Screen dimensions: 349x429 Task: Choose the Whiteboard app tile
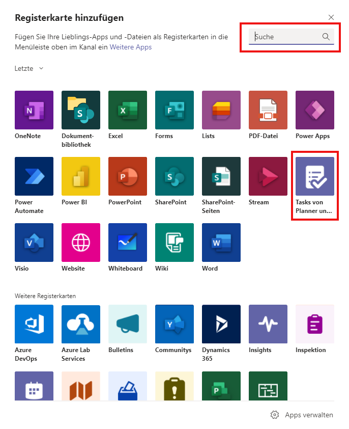(128, 243)
